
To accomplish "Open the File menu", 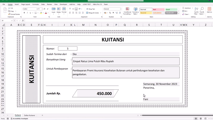I will click(4, 4).
